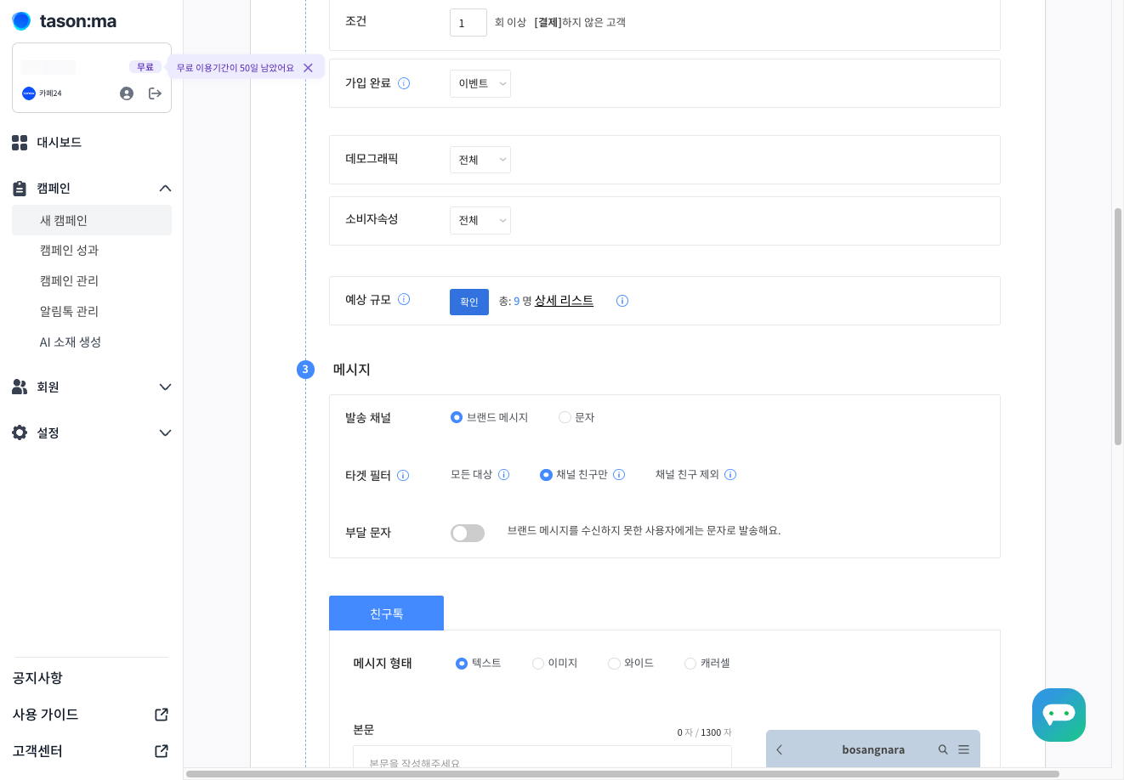Click hamburger menu in bosangnara preview
The width and height of the screenshot is (1124, 780).
pos(963,749)
